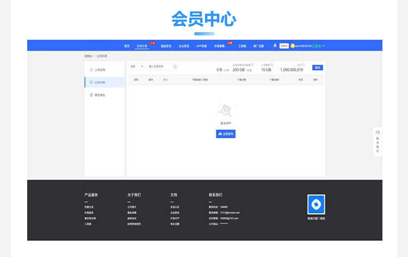Click the help icon beside 200 GB label
This screenshot has width=408, height=257.
(x=252, y=65)
